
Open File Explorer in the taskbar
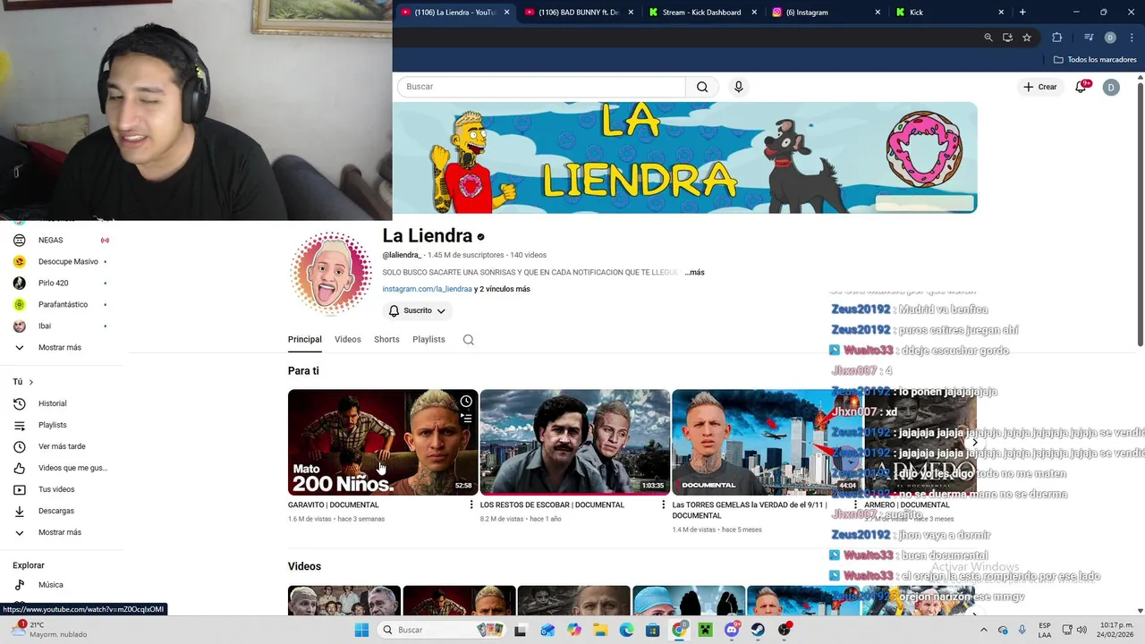[600, 630]
